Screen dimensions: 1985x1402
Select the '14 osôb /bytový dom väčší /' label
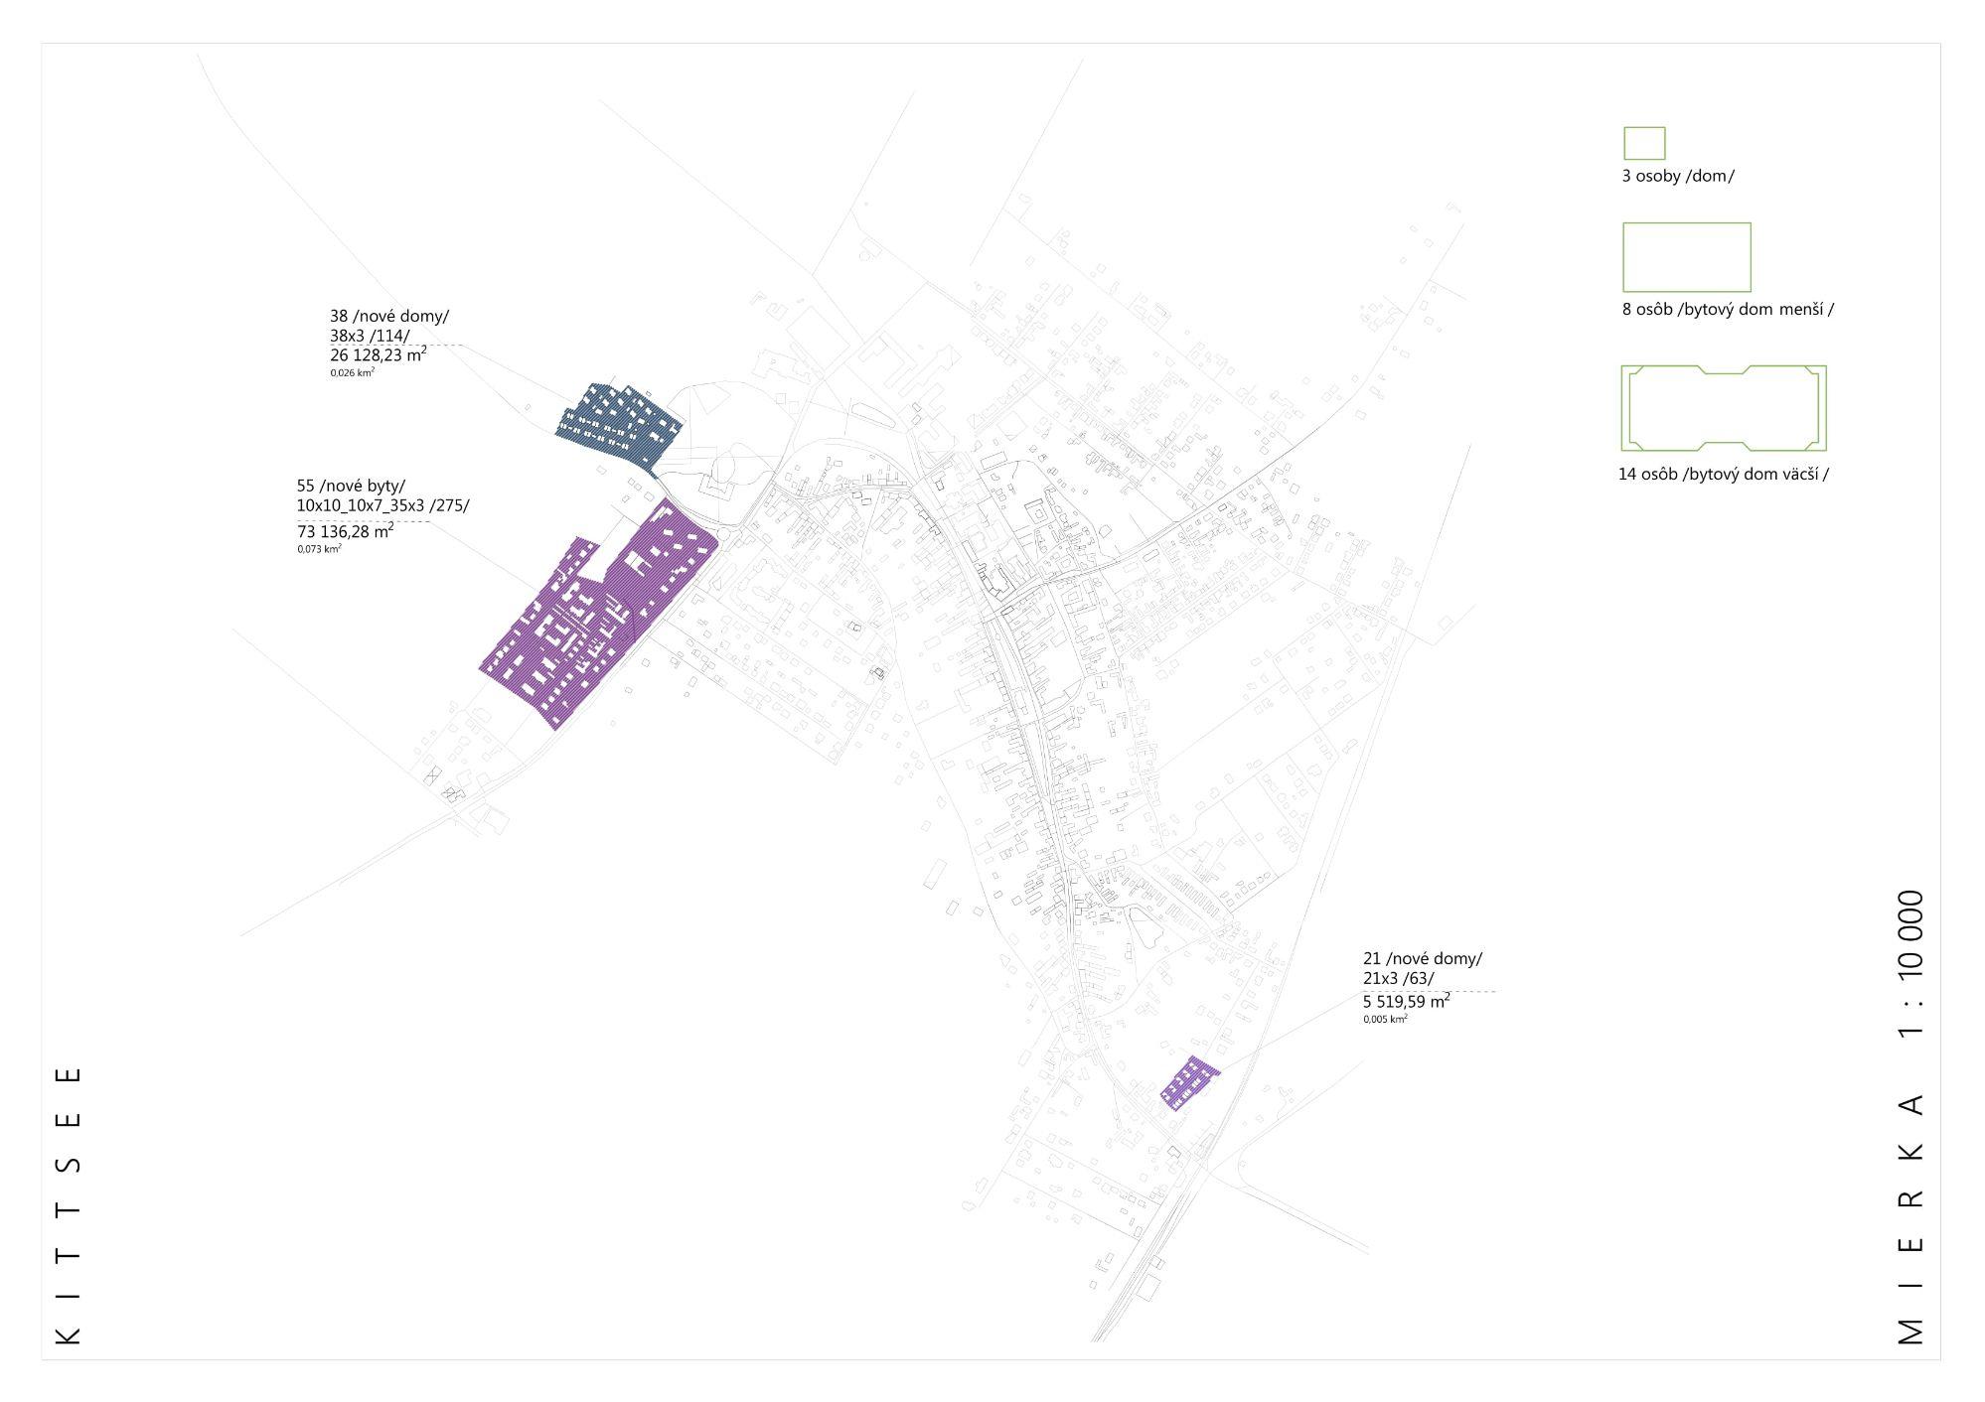(x=1724, y=475)
